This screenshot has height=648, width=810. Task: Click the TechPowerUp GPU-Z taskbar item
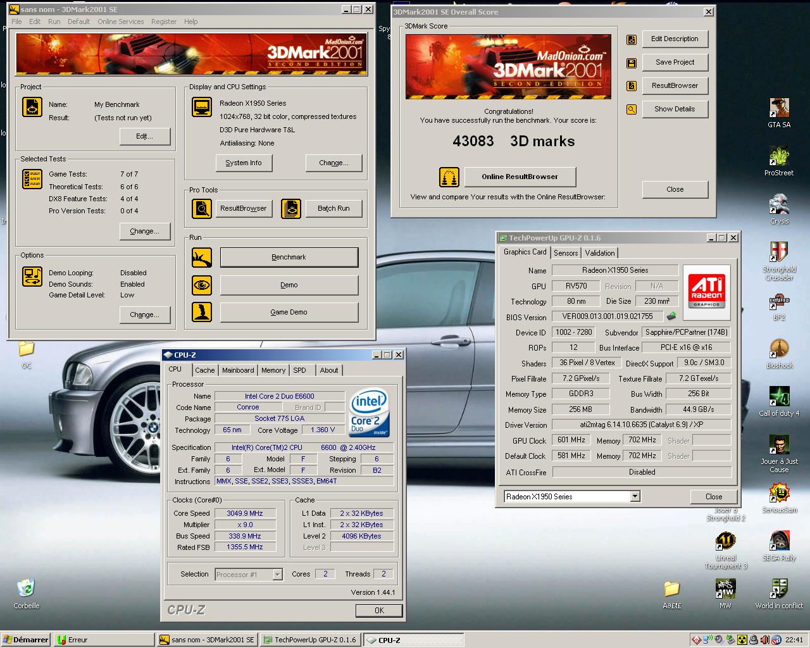309,640
